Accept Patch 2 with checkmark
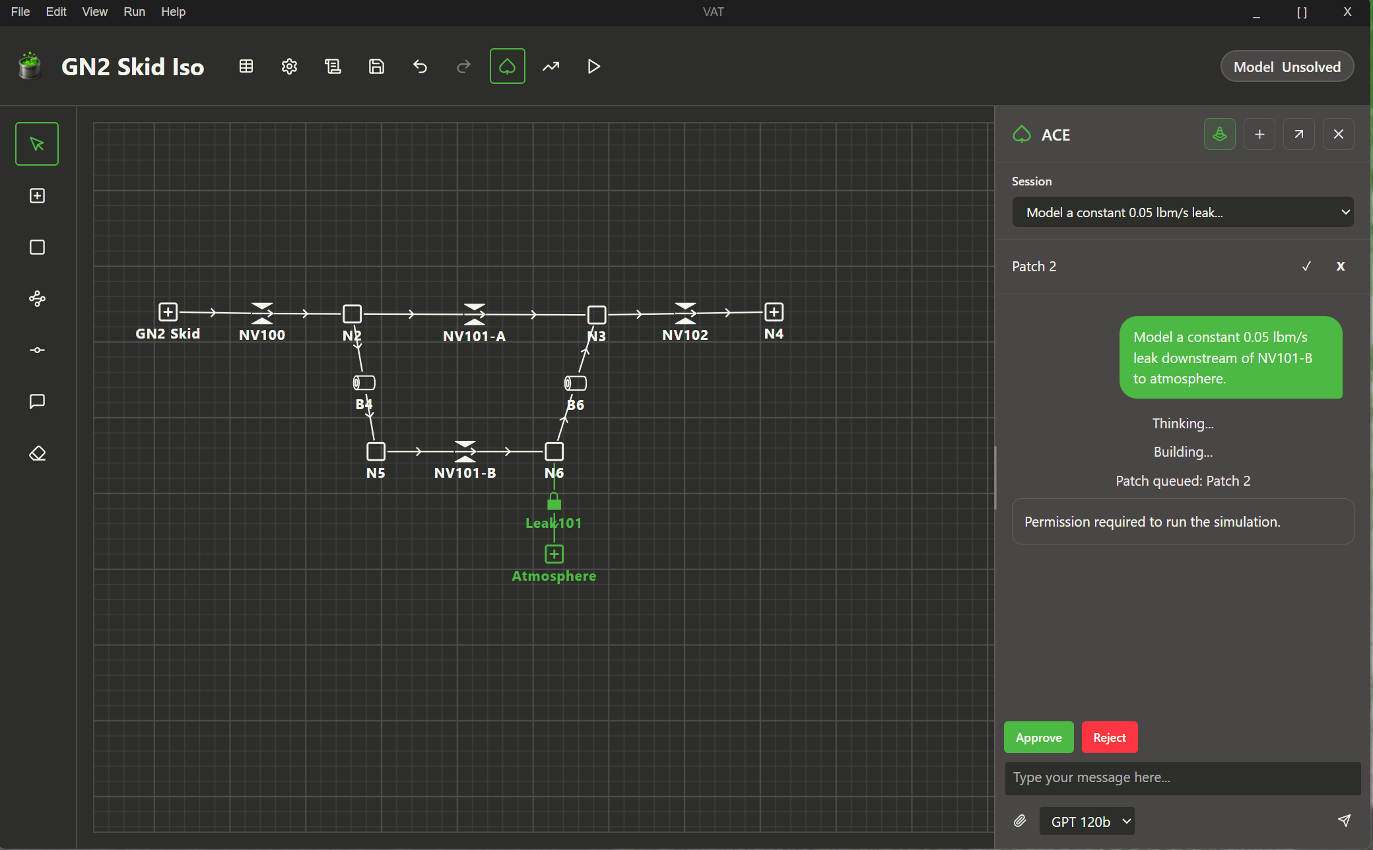 coord(1306,266)
